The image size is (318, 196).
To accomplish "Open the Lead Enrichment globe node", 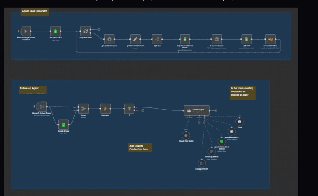I will coord(217,39).
